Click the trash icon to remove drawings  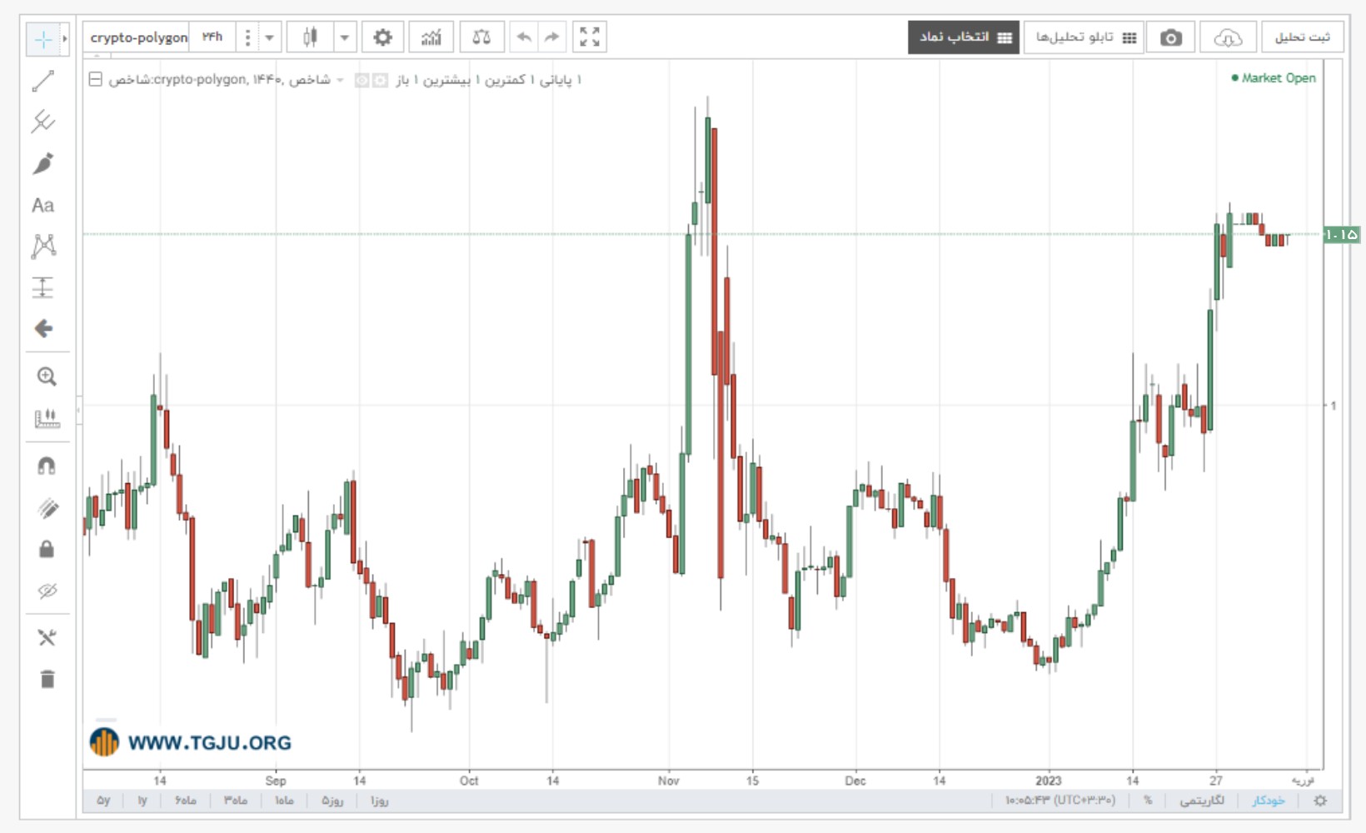(x=47, y=680)
